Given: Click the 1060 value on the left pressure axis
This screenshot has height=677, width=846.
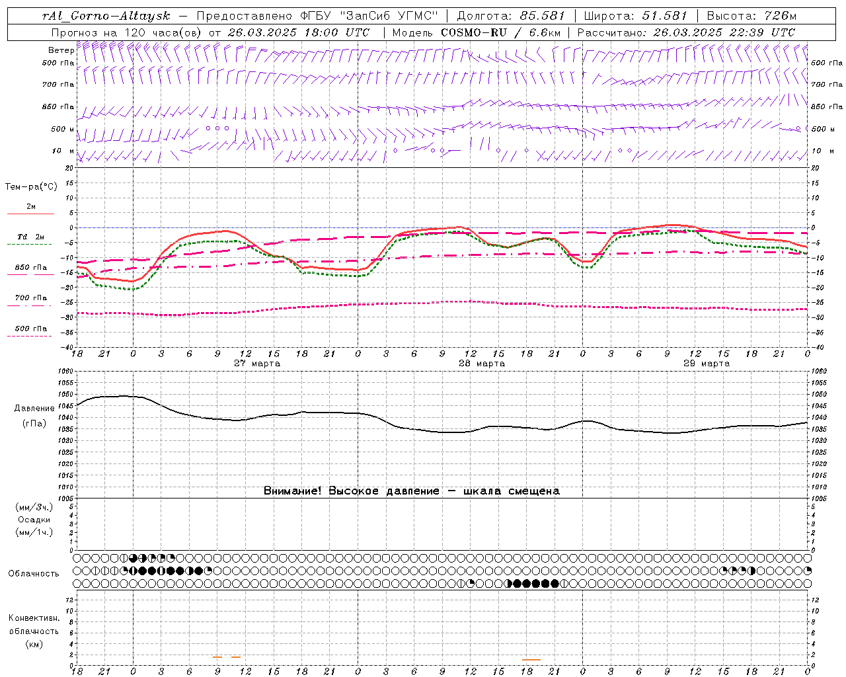Looking at the screenshot, I should [64, 372].
